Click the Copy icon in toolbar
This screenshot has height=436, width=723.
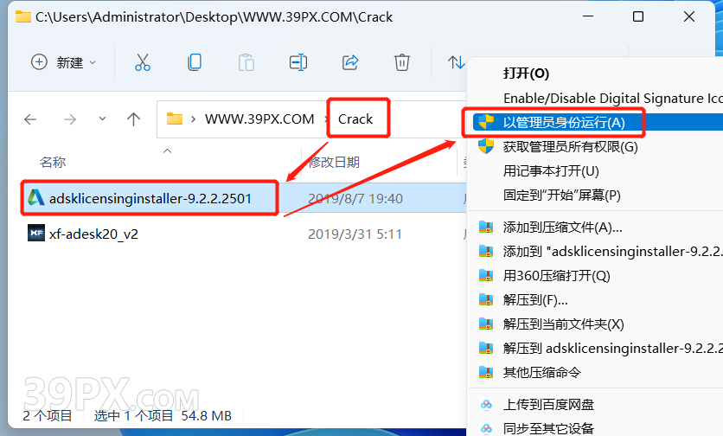195,62
